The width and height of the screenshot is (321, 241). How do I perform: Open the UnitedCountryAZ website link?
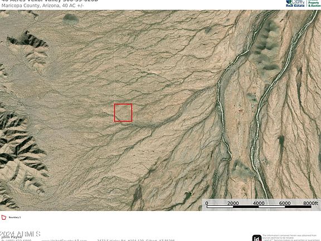(64, 240)
